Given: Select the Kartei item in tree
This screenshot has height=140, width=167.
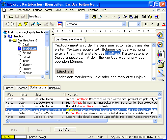Looking at the screenshot, I should click(x=26, y=57).
